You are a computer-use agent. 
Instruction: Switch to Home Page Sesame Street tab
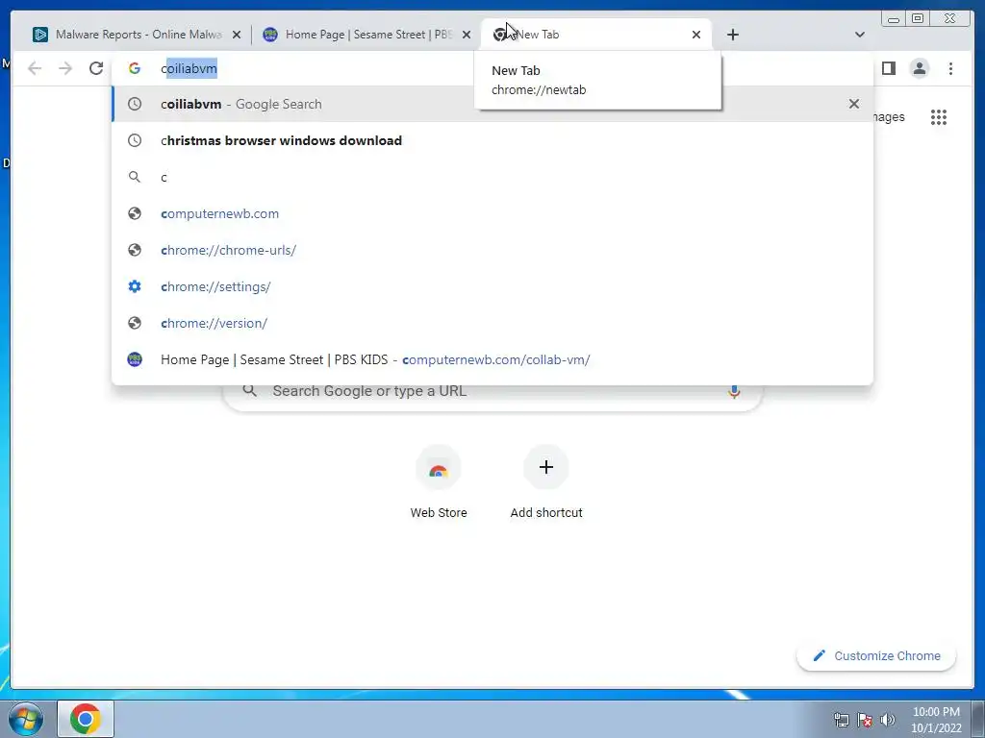(x=366, y=35)
